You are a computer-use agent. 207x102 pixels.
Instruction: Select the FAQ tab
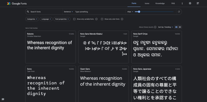coord(173,3)
